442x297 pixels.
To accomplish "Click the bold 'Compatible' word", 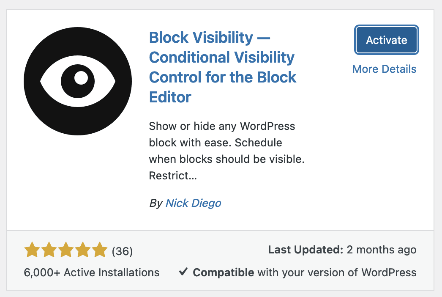I will tap(223, 272).
